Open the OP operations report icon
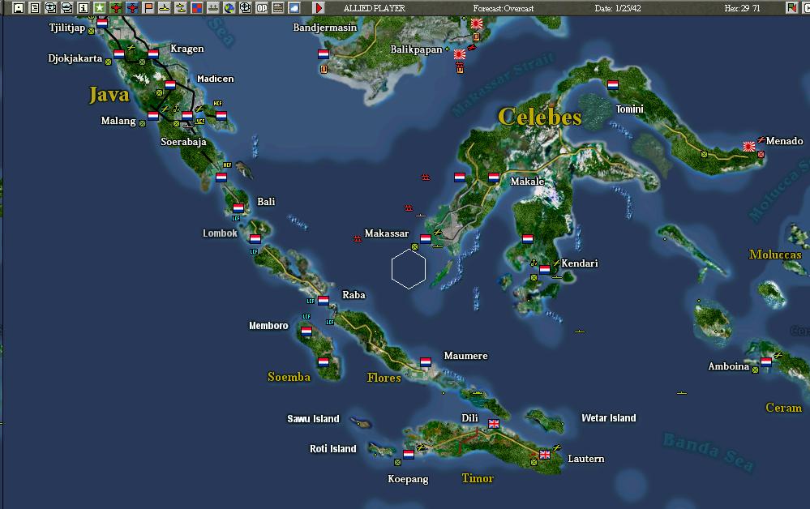 [261, 6]
